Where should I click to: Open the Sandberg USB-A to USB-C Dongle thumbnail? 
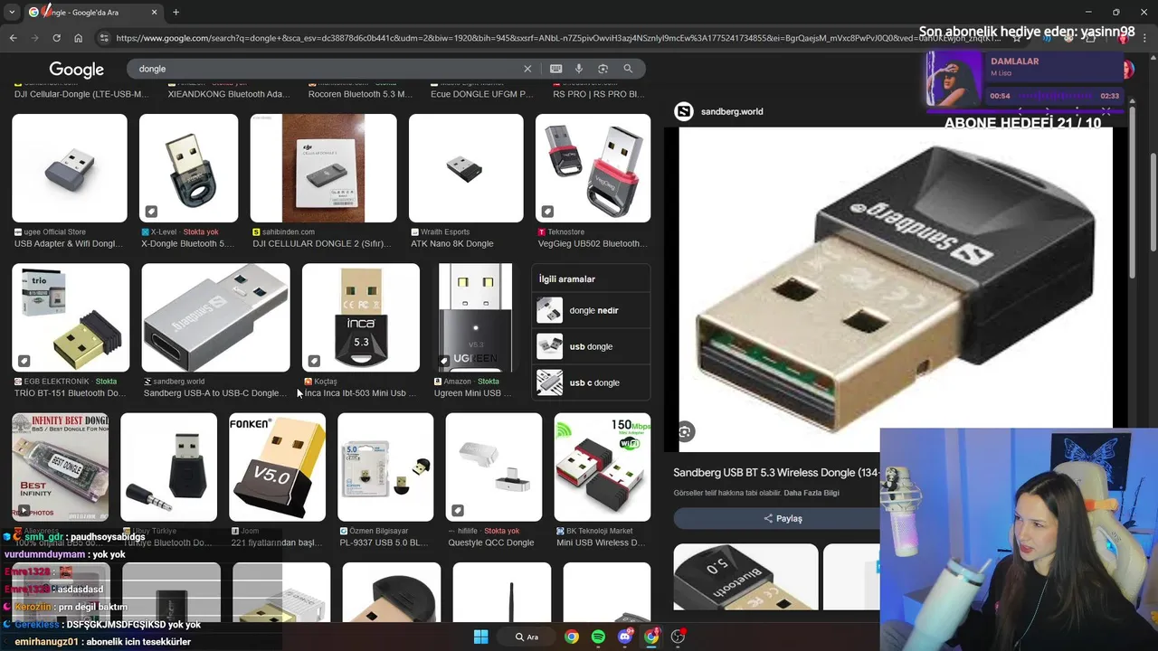click(215, 317)
